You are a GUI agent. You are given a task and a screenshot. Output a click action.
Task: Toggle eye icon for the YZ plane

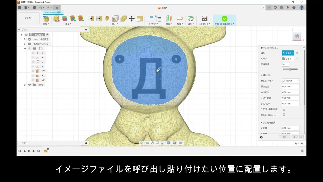[33, 80]
